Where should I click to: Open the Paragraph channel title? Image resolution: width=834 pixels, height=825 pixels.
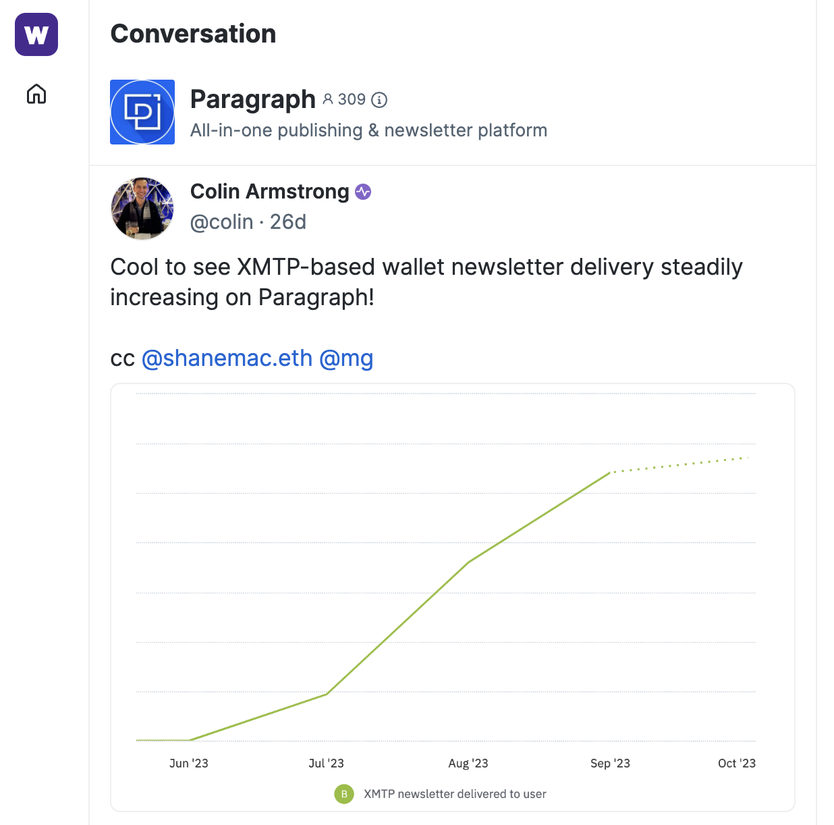pyautogui.click(x=252, y=99)
